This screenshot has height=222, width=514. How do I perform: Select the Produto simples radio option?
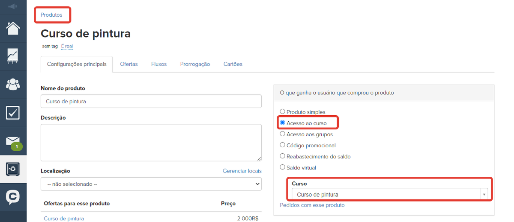pyautogui.click(x=282, y=112)
